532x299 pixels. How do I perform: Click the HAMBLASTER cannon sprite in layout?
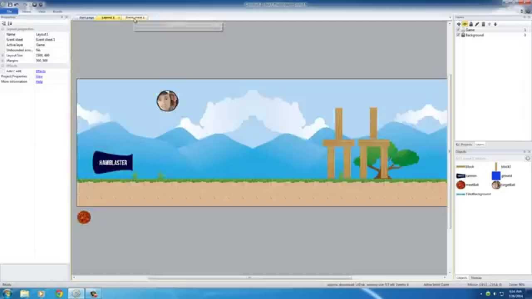[x=113, y=162]
